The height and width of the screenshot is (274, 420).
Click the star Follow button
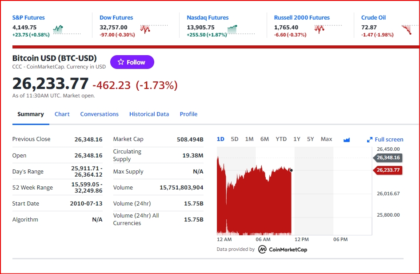point(132,62)
